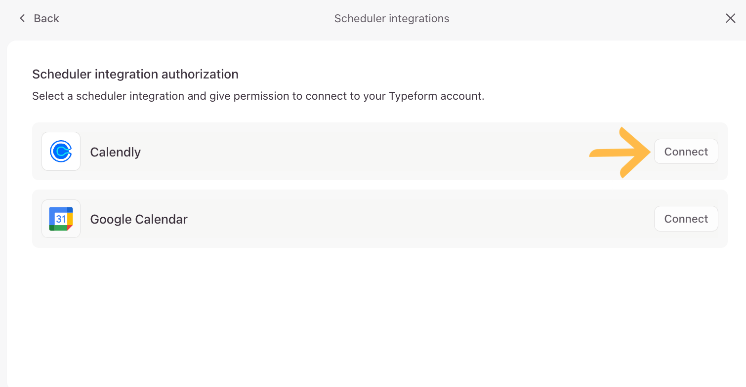Click the blank white area below integrations
746x387 pixels.
[375, 316]
